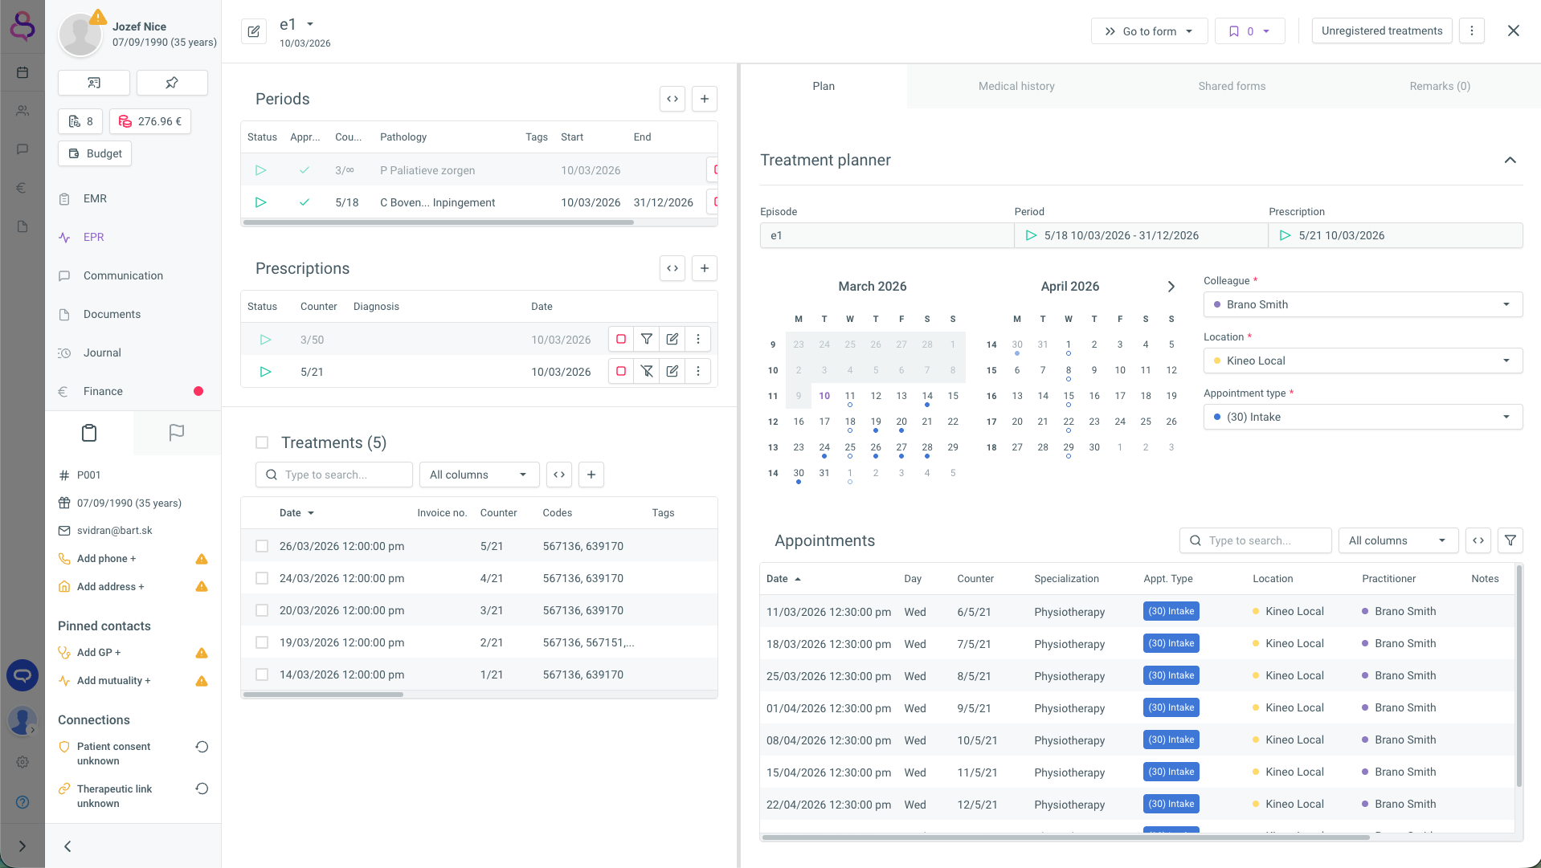Screen dimensions: 1541x868
Task: Open the Finance menu item
Action: coord(103,391)
